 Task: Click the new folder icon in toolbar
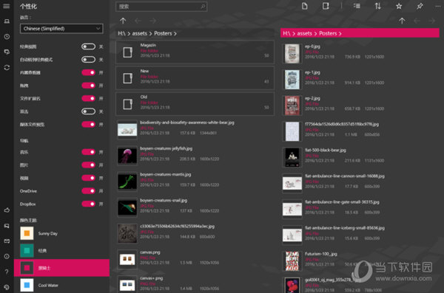click(326, 6)
